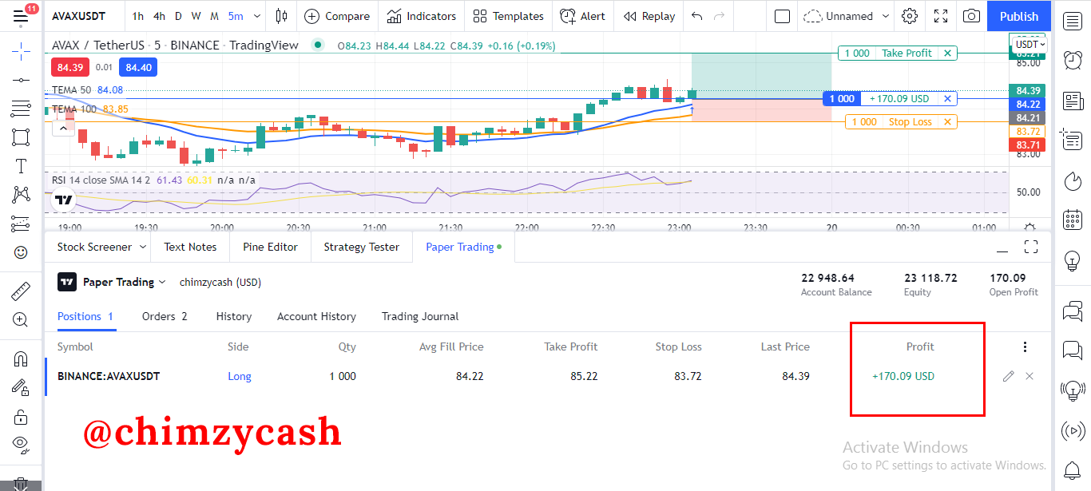1091x491 pixels.
Task: Open Indicators dialog
Action: pyautogui.click(x=422, y=16)
